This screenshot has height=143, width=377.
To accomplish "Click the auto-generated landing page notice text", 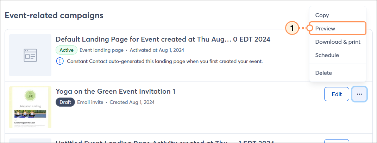I will coord(165,61).
